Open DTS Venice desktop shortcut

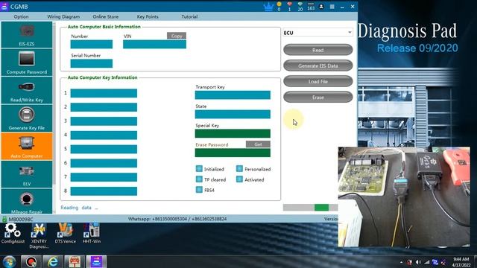click(x=65, y=234)
